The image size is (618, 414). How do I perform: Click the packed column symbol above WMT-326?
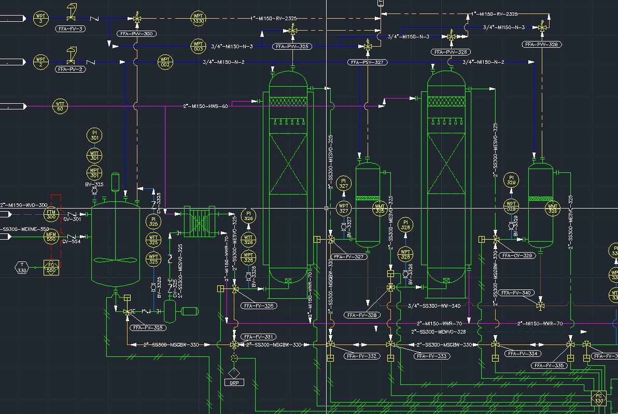click(x=541, y=200)
